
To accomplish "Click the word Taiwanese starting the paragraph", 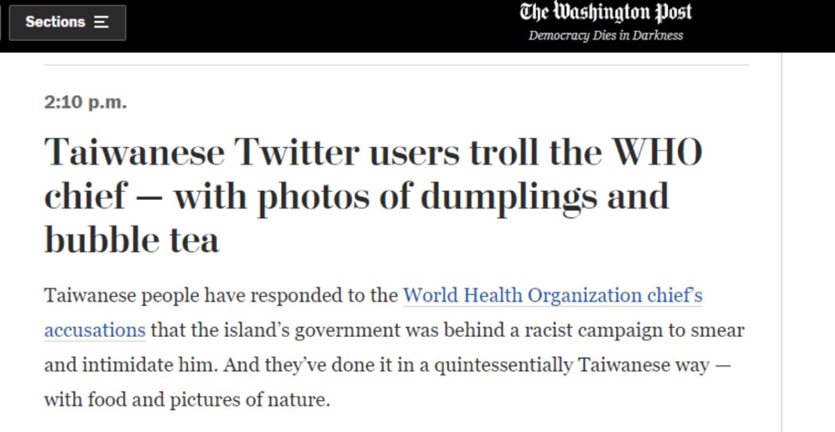I will (90, 296).
